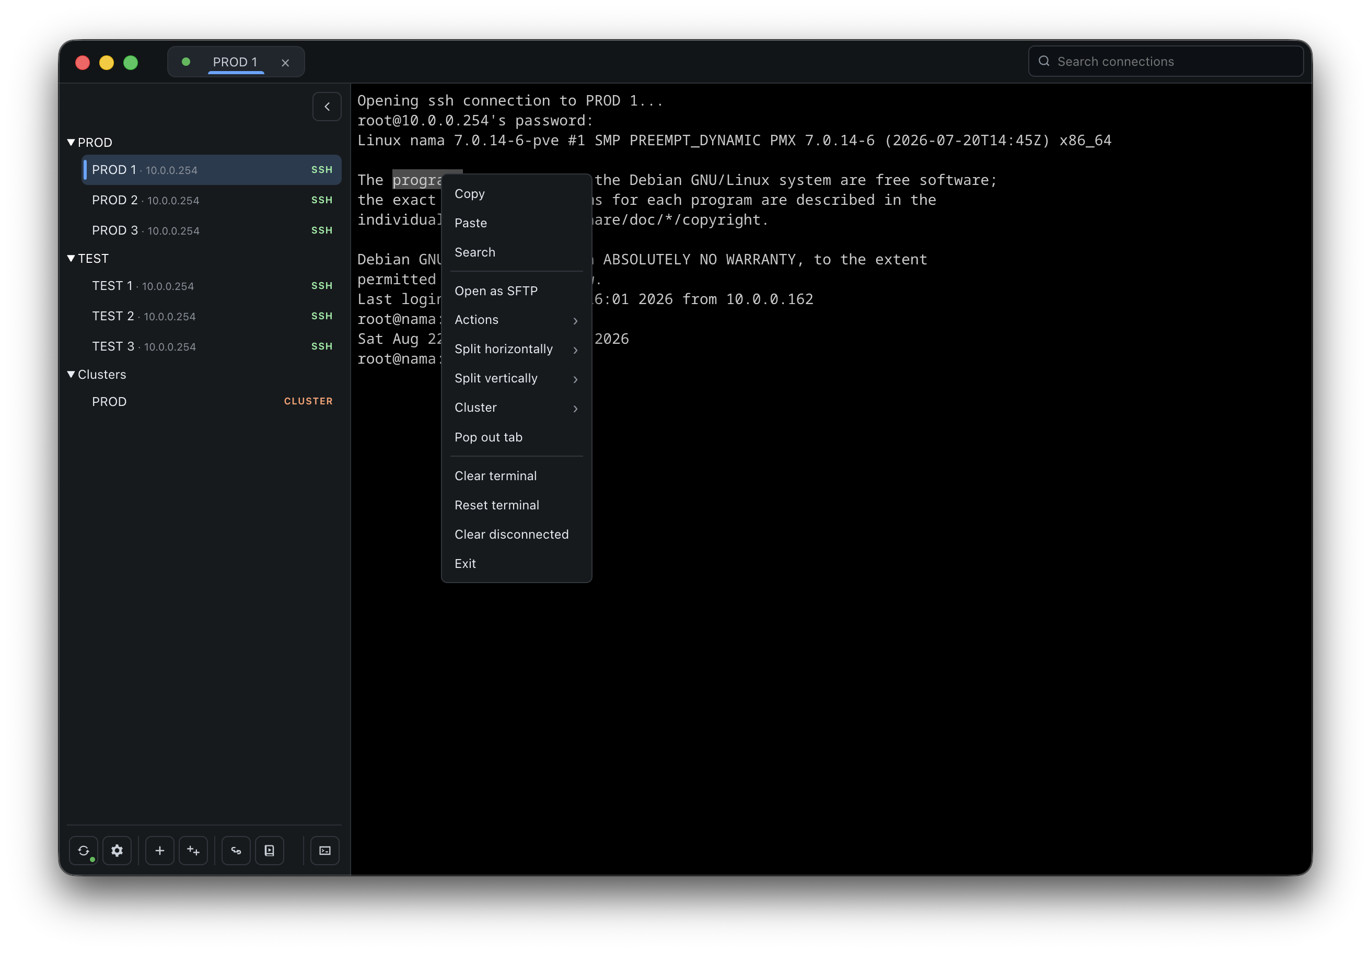Choose Copy from the context menu
Image resolution: width=1371 pixels, height=953 pixels.
(x=517, y=193)
